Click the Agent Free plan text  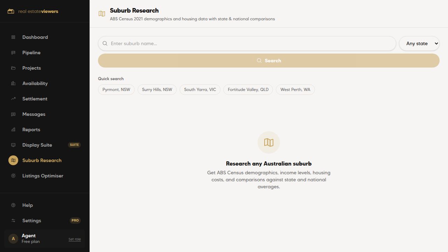click(30, 239)
